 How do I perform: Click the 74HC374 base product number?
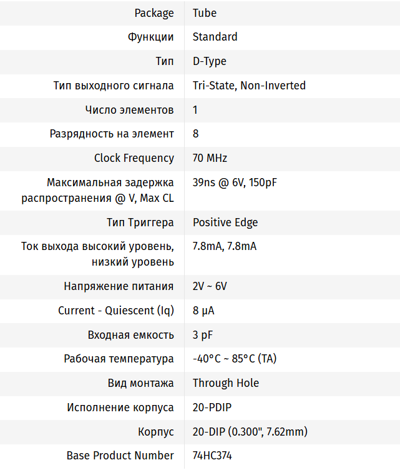click(212, 456)
